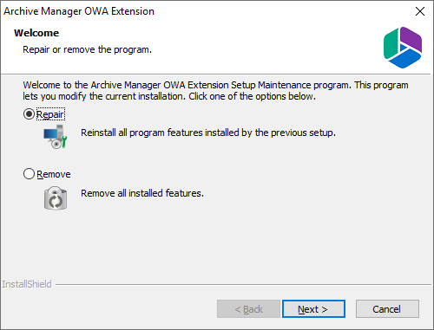Click the bold Welcome heading
The height and width of the screenshot is (330, 434).
(36, 33)
